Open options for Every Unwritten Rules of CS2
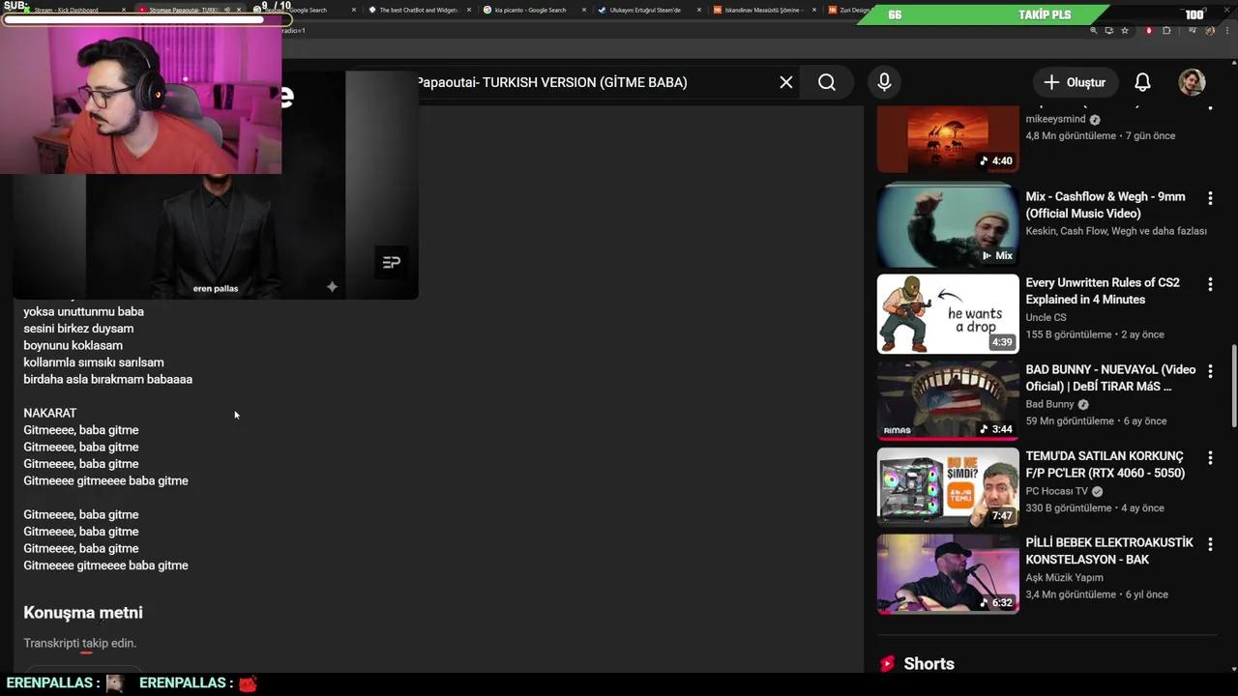1238x696 pixels. coord(1210,284)
